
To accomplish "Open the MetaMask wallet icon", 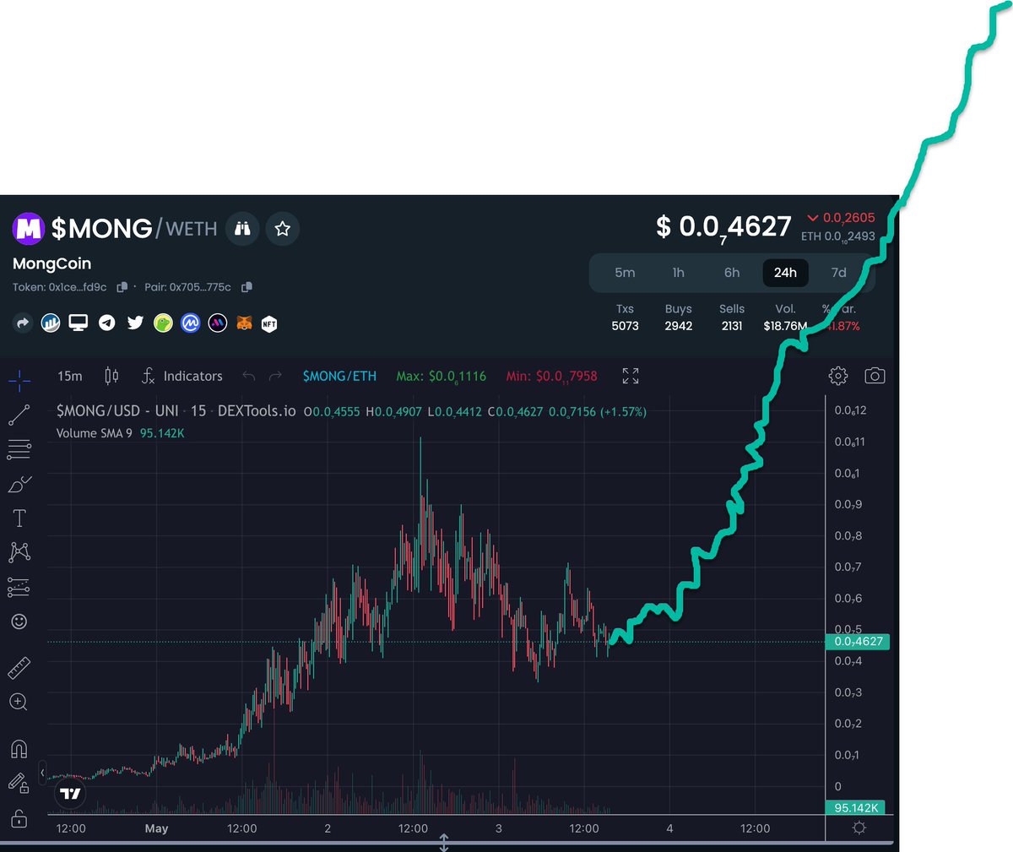I will coord(241,323).
